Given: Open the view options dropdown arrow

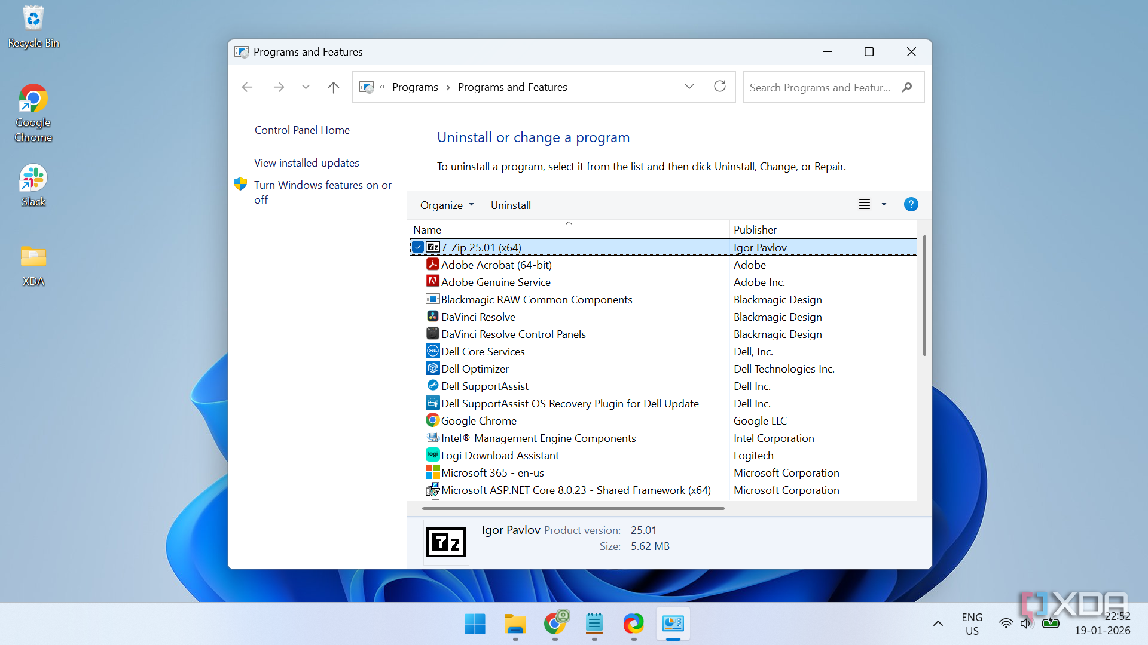Looking at the screenshot, I should point(884,205).
